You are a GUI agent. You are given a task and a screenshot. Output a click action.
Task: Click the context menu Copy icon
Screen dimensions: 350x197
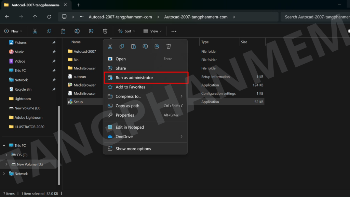pos(122,47)
